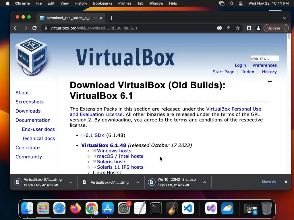
Task: Open Visual Studio purple icon in Dock
Action: pyautogui.click(x=211, y=208)
